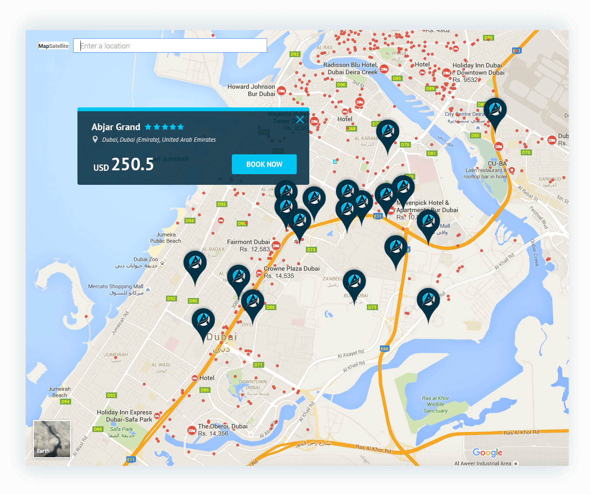Click the five-star rating of Abjar Grand

click(165, 127)
